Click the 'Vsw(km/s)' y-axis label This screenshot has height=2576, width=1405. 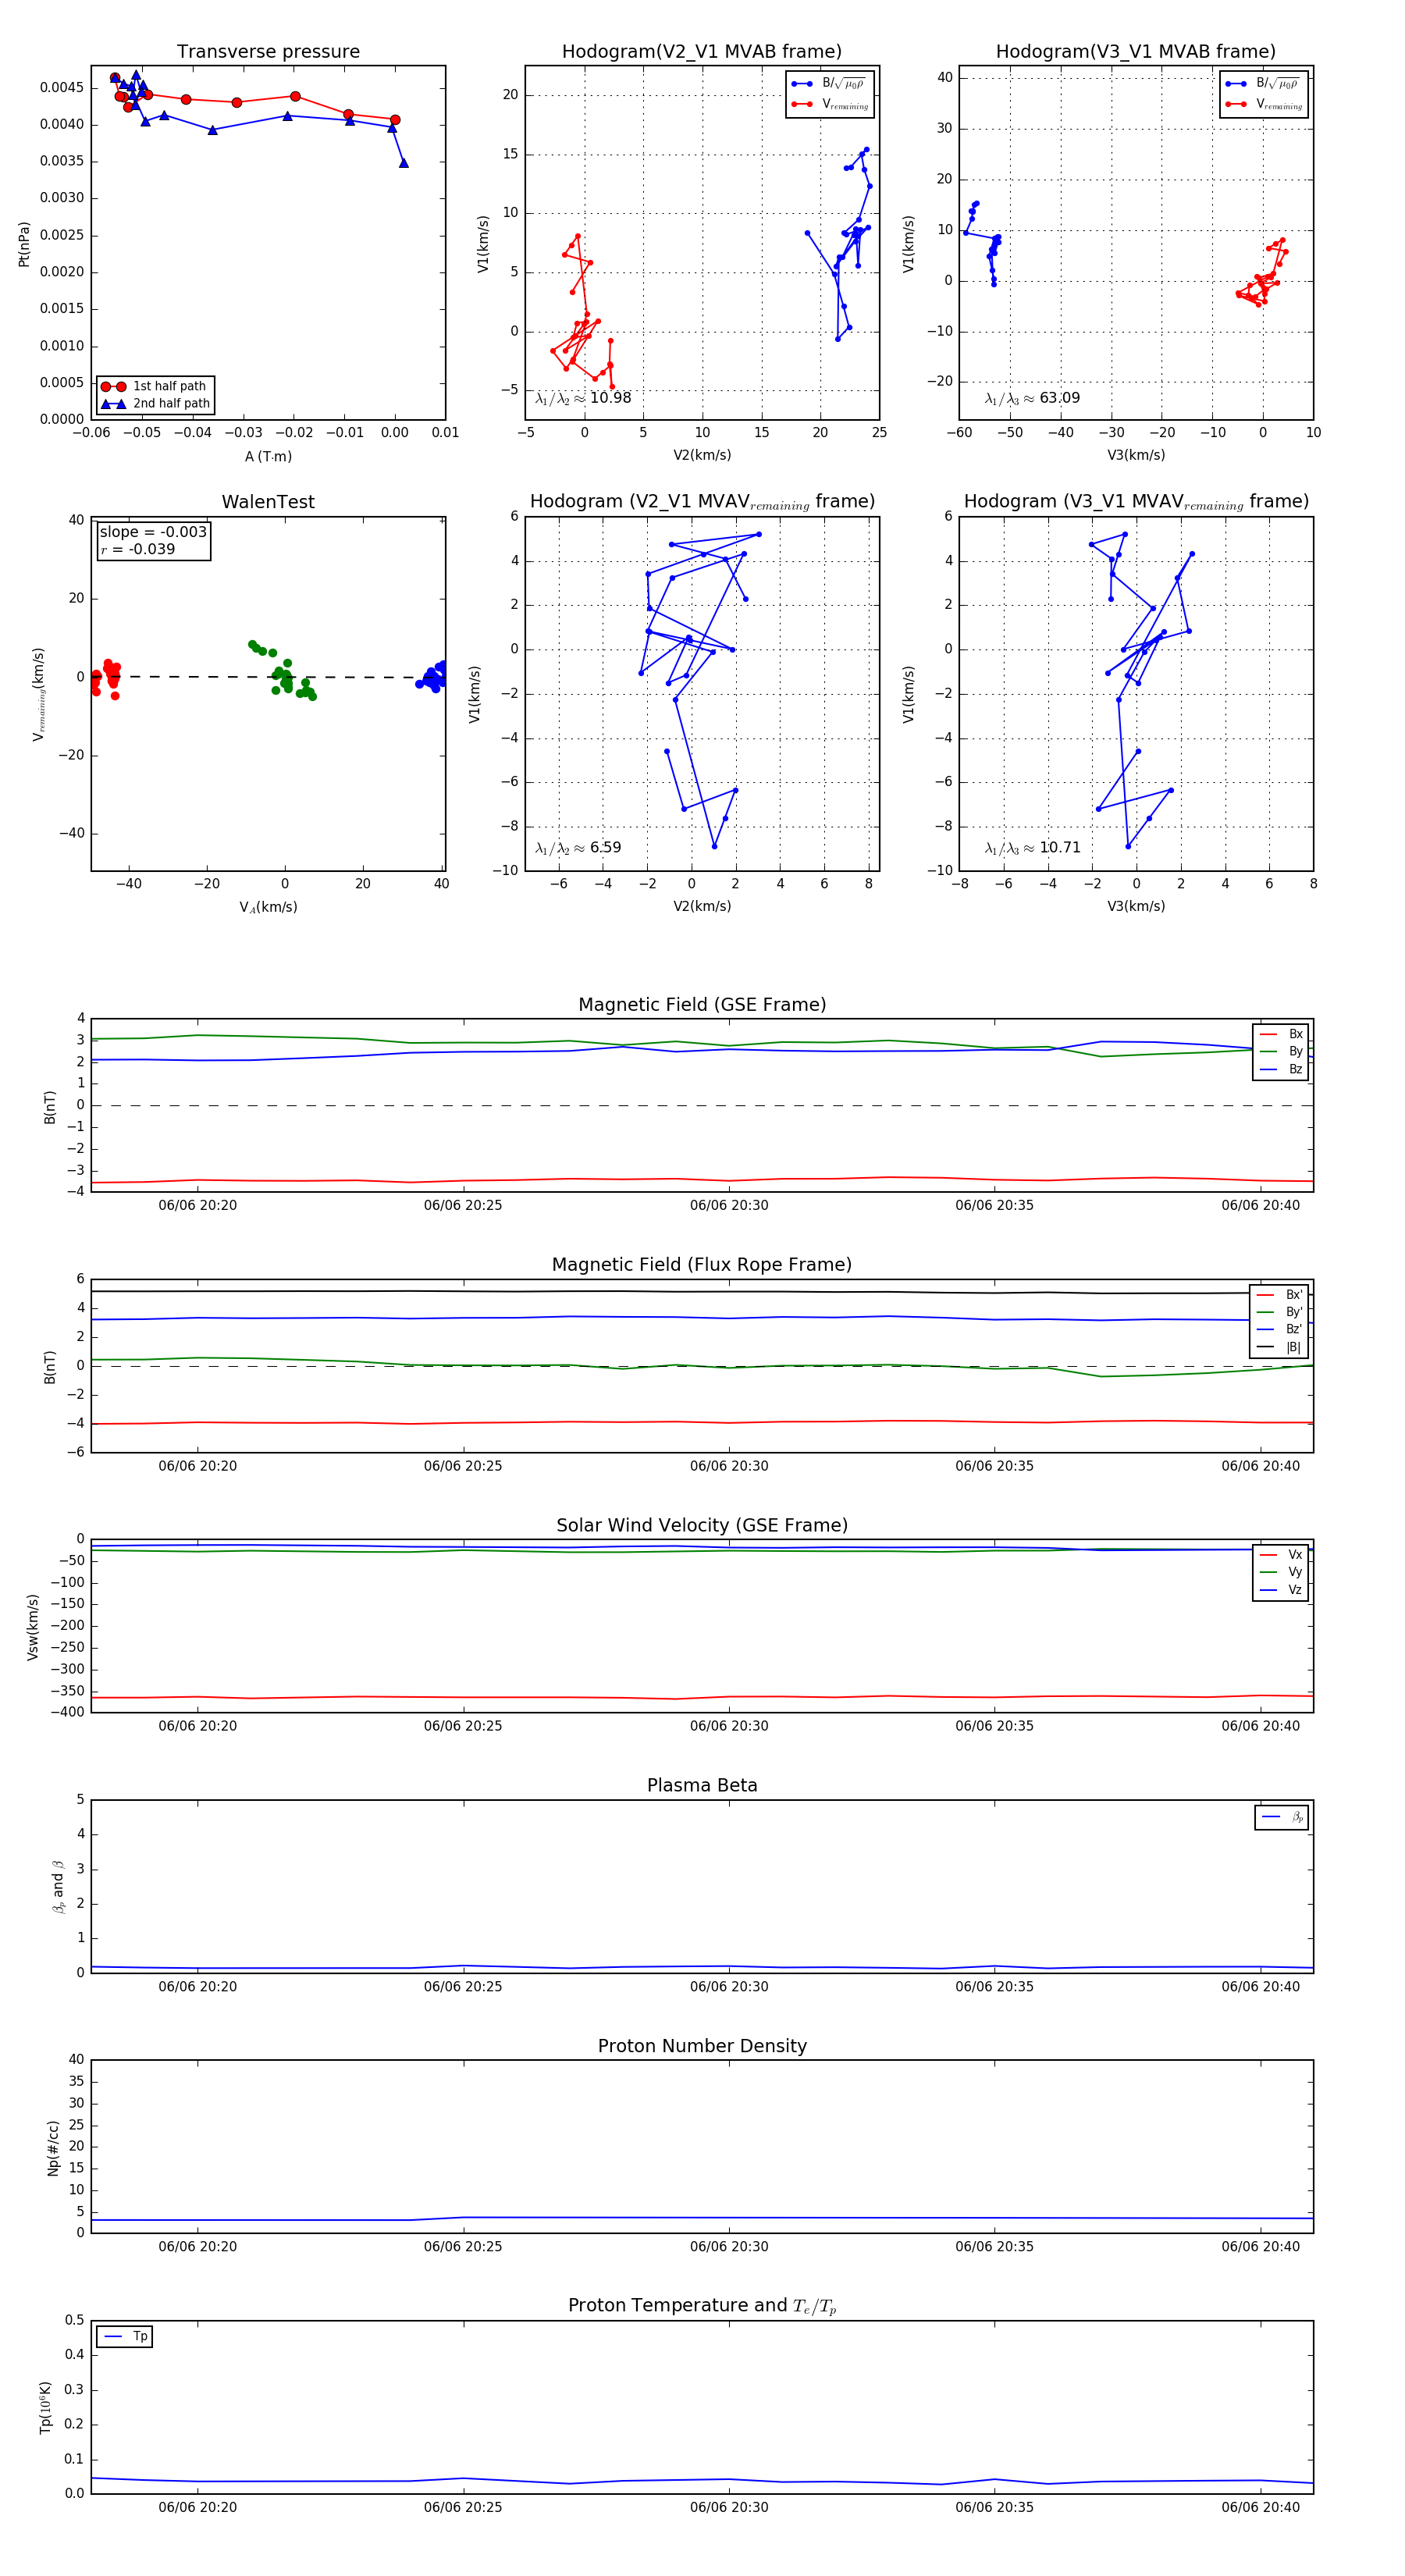pos(33,1627)
